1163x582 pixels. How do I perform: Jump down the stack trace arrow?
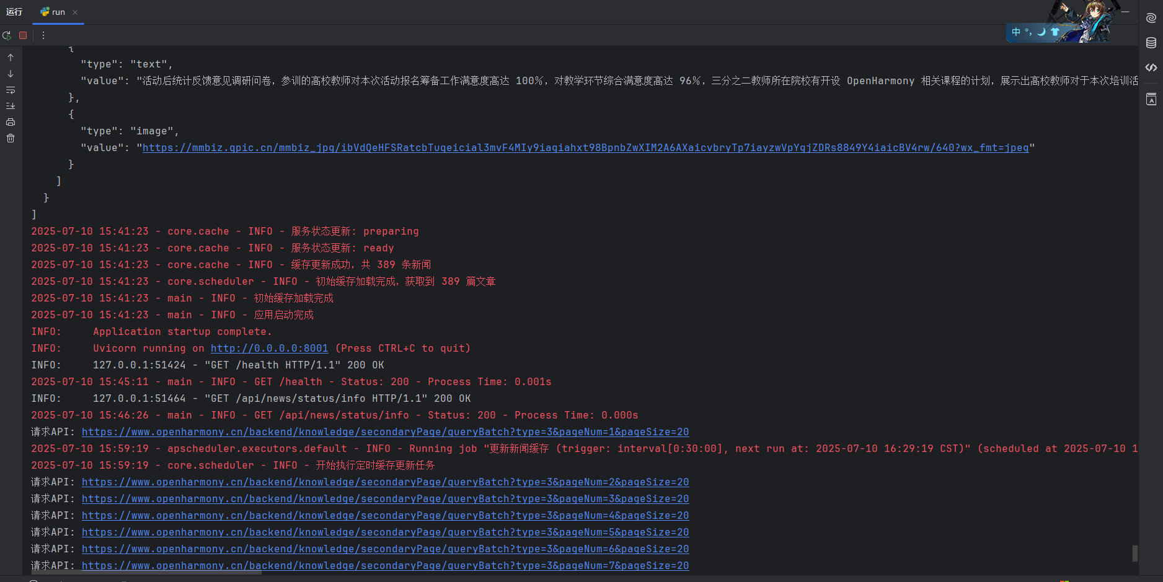[11, 74]
